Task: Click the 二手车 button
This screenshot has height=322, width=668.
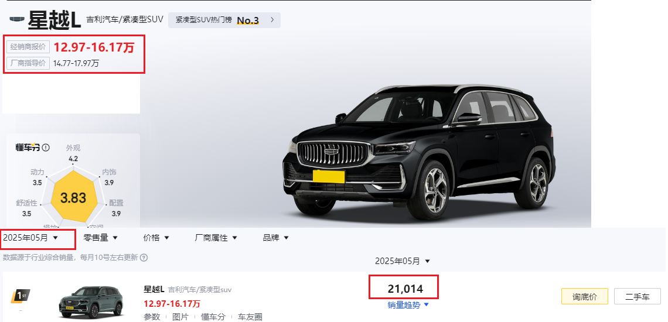Action: (638, 296)
